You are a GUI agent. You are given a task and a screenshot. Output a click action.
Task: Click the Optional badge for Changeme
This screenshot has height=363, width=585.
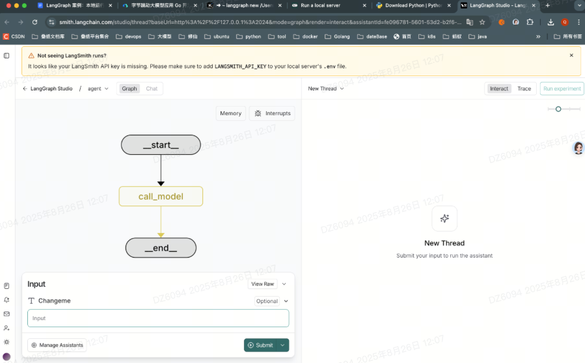[x=267, y=301]
